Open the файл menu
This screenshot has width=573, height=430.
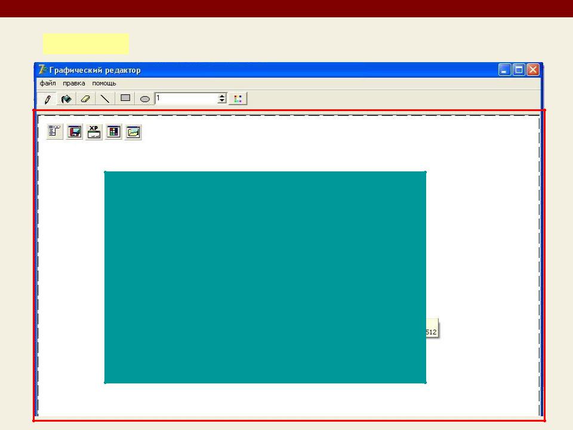[48, 83]
